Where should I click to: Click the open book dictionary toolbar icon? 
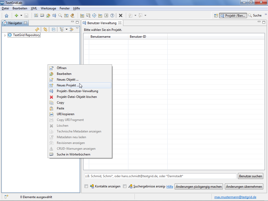pyautogui.click(x=42, y=15)
